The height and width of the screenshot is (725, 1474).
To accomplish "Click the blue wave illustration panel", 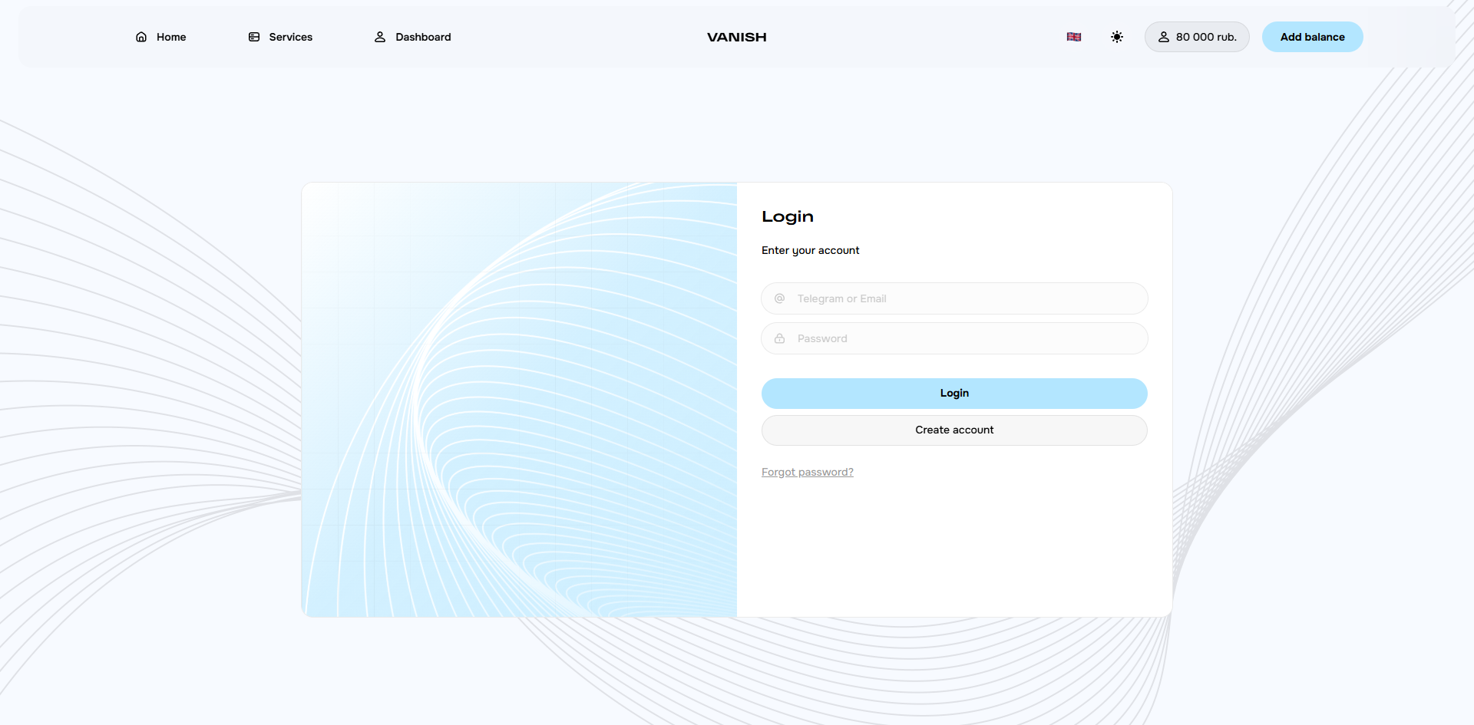I will tap(520, 400).
